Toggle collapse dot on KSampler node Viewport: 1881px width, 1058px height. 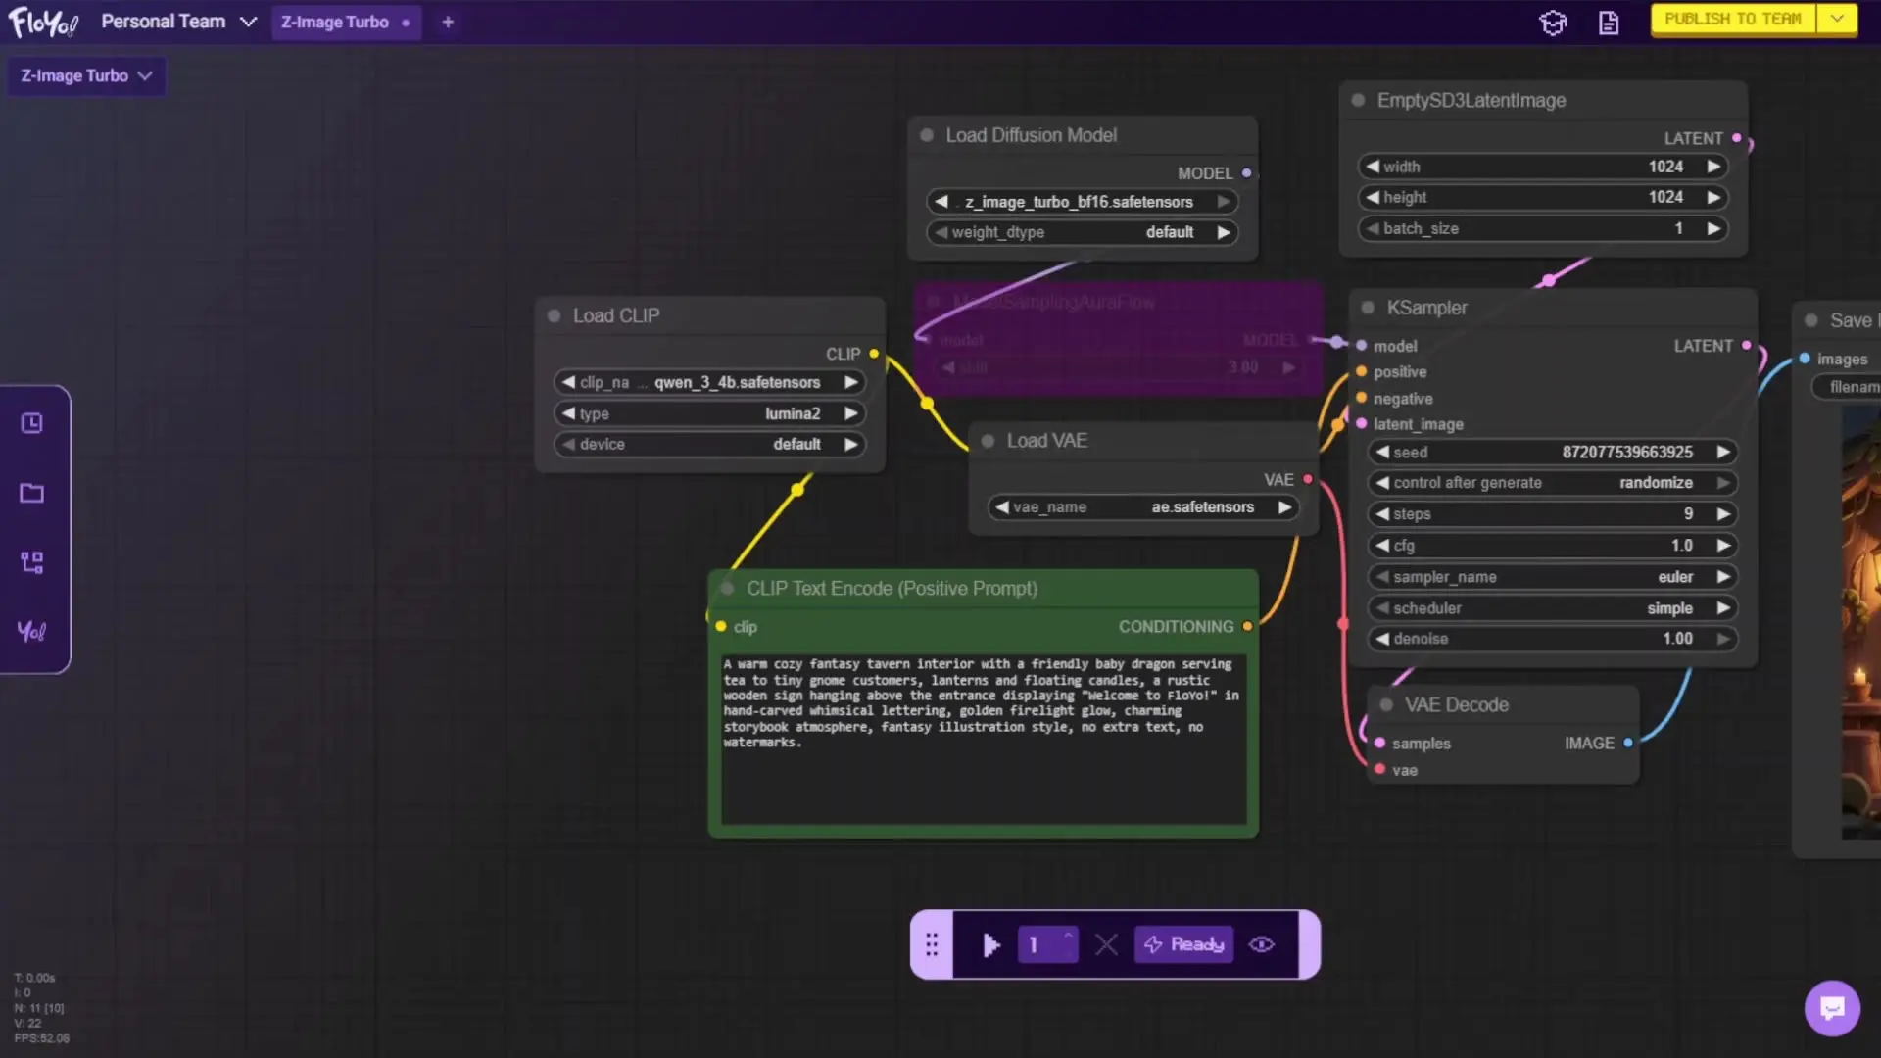(1368, 308)
